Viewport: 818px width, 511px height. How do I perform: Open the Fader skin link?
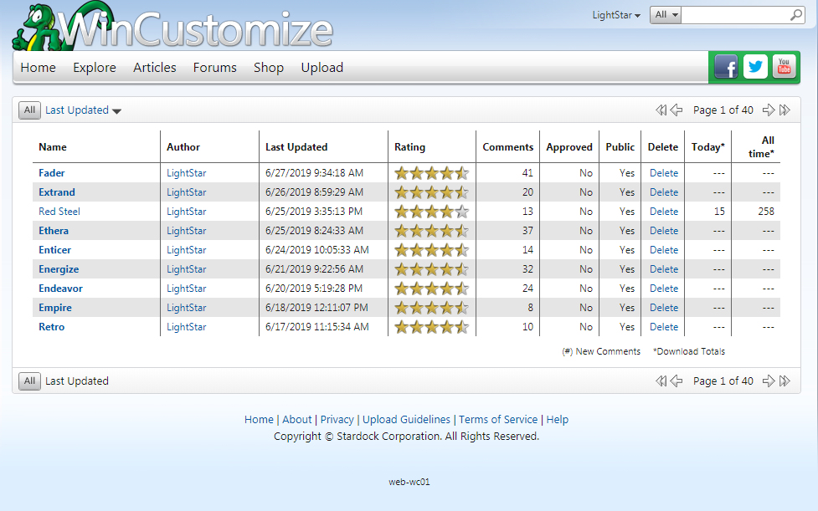[x=52, y=173]
